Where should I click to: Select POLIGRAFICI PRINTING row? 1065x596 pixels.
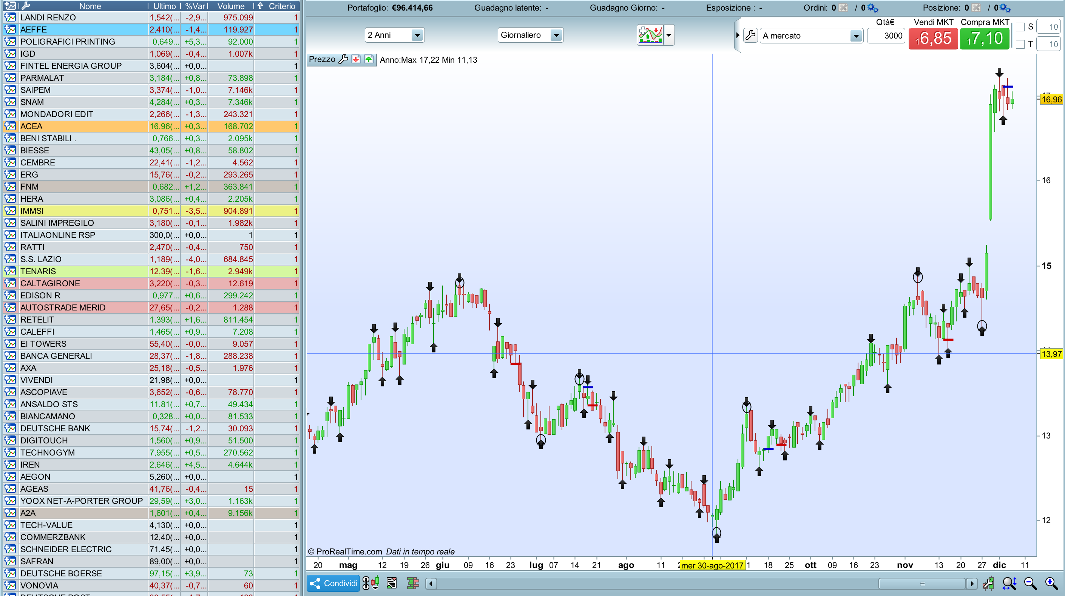tap(151, 42)
